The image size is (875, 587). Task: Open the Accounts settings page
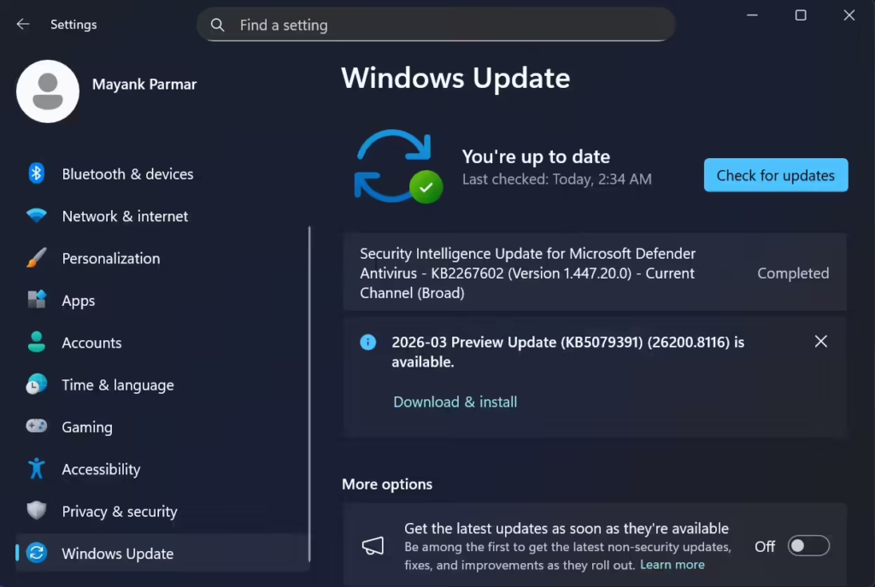tap(91, 343)
